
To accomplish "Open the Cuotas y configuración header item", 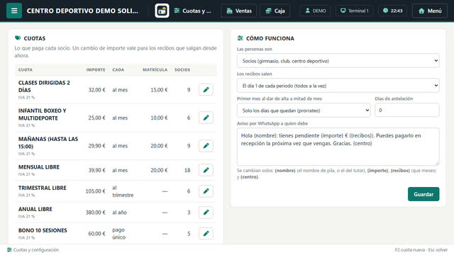I will coord(192,11).
